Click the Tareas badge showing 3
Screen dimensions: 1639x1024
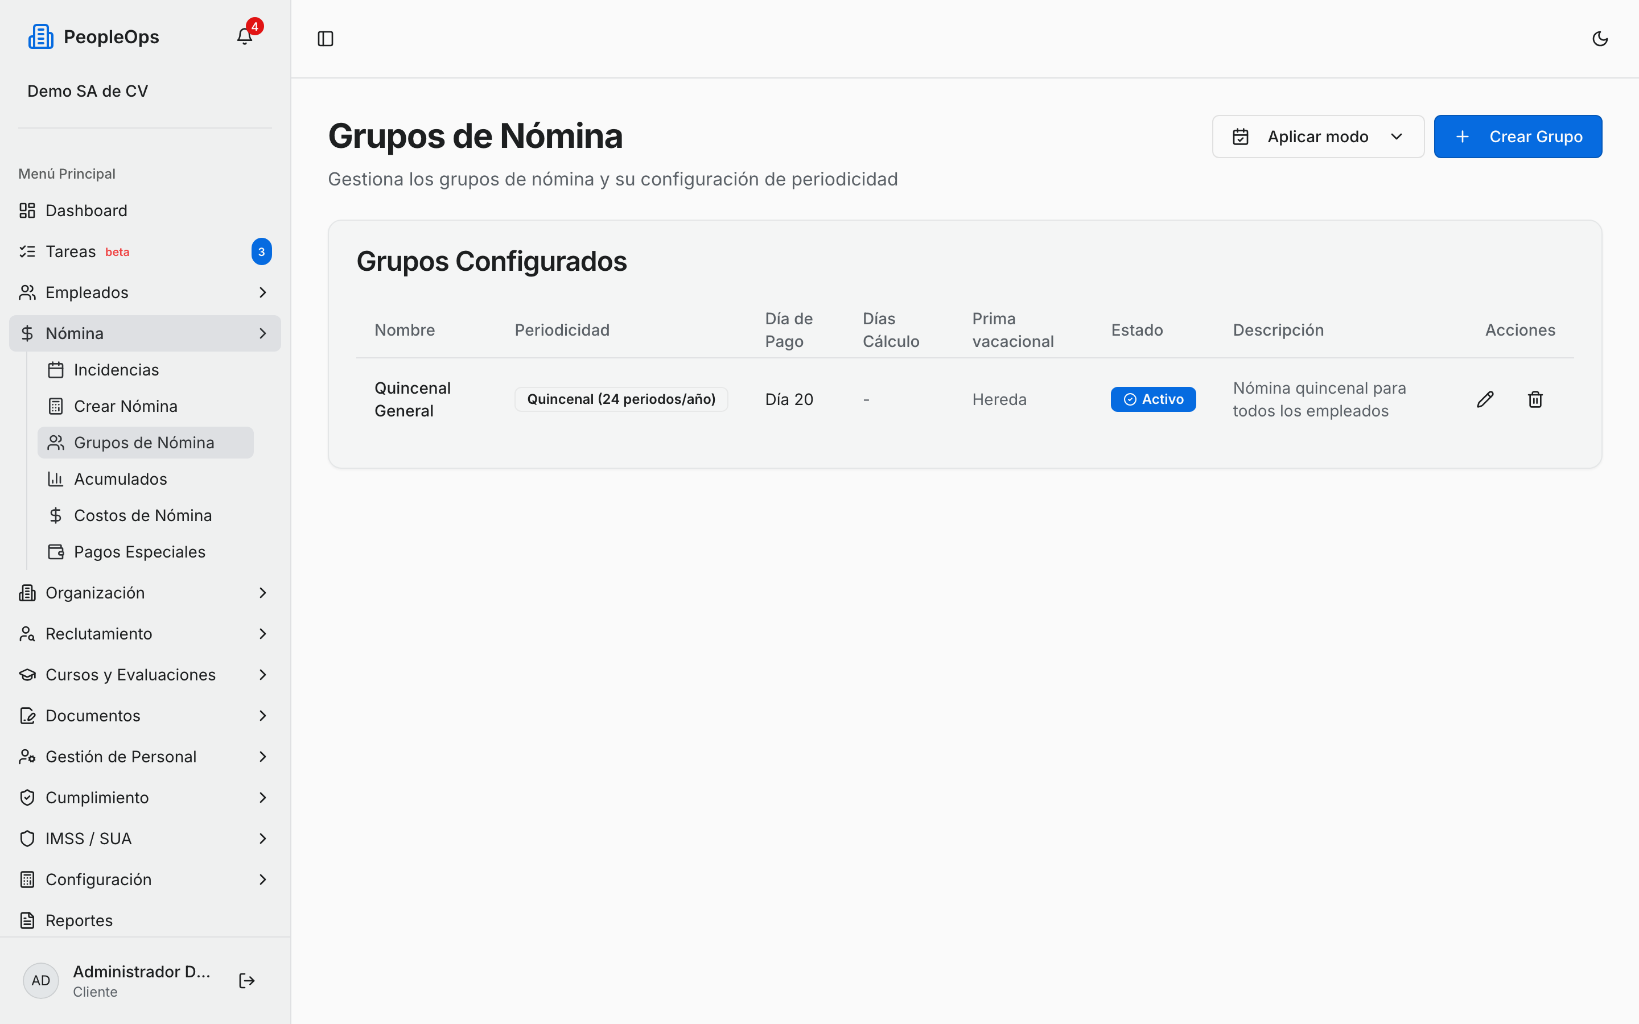(261, 252)
